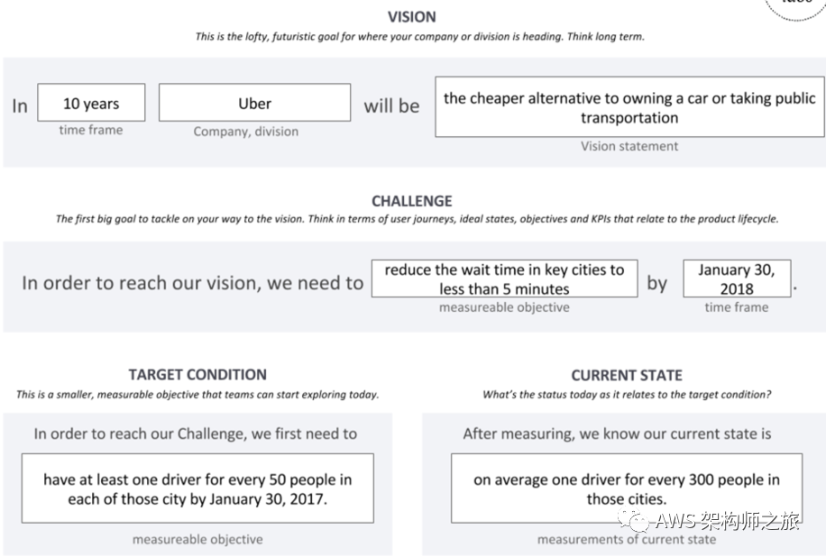Click the "Company, division" label
The height and width of the screenshot is (557, 826).
(x=245, y=132)
